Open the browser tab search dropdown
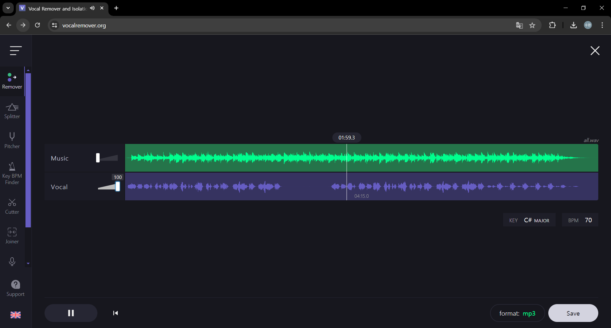The height and width of the screenshot is (328, 611). 8,8
